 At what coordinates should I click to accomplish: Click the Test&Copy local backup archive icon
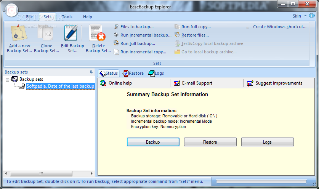(x=177, y=43)
